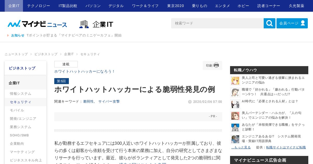Open the 企業IT sidebar heading
313x164 pixels.
tap(26, 83)
